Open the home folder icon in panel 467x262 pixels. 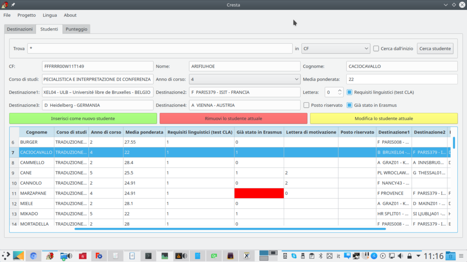[451, 256]
